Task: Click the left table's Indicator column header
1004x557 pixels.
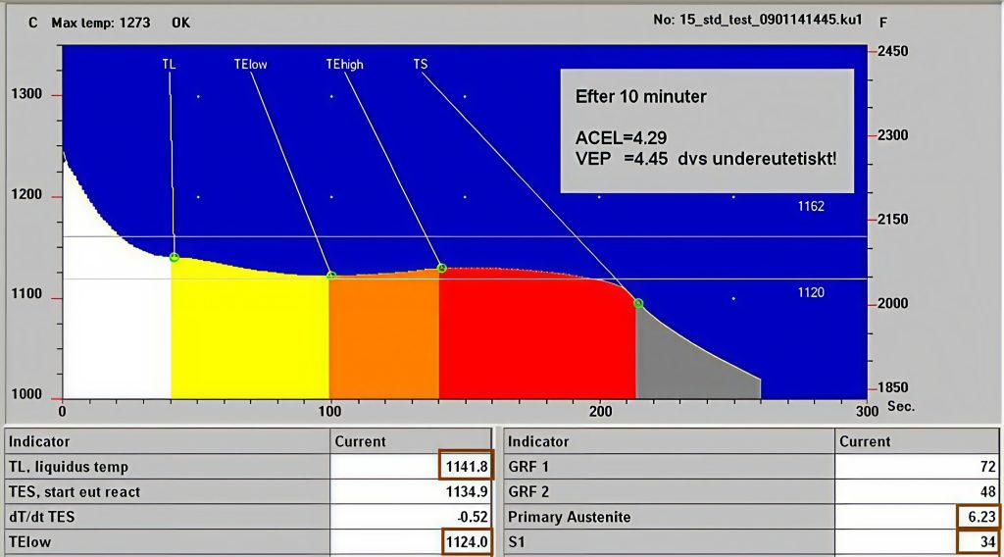Action: pos(39,441)
